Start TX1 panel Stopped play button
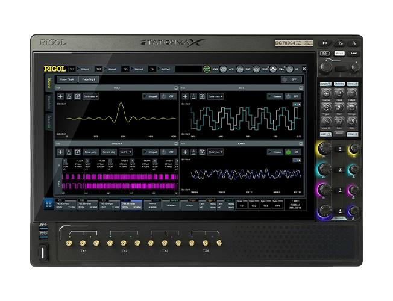The height and width of the screenshot is (301, 393). pyautogui.click(x=150, y=96)
